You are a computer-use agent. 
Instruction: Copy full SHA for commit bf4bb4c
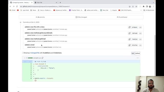129,27
